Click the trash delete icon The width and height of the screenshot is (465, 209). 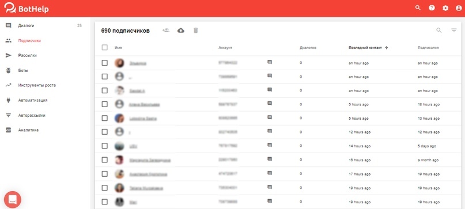coord(195,31)
